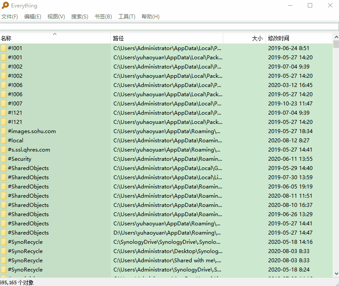Select #SynoRecycle in Shared with me path

26,260
